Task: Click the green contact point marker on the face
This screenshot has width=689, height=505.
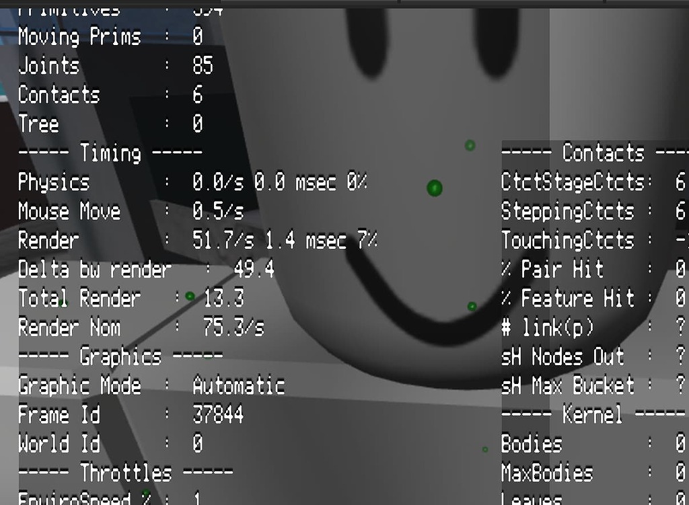Action: click(435, 188)
